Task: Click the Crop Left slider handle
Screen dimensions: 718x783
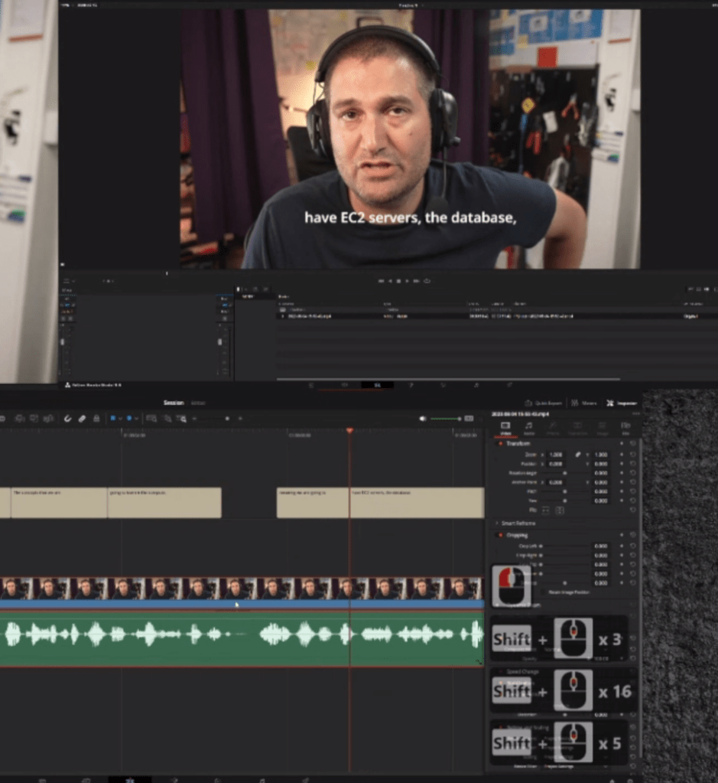Action: (541, 546)
